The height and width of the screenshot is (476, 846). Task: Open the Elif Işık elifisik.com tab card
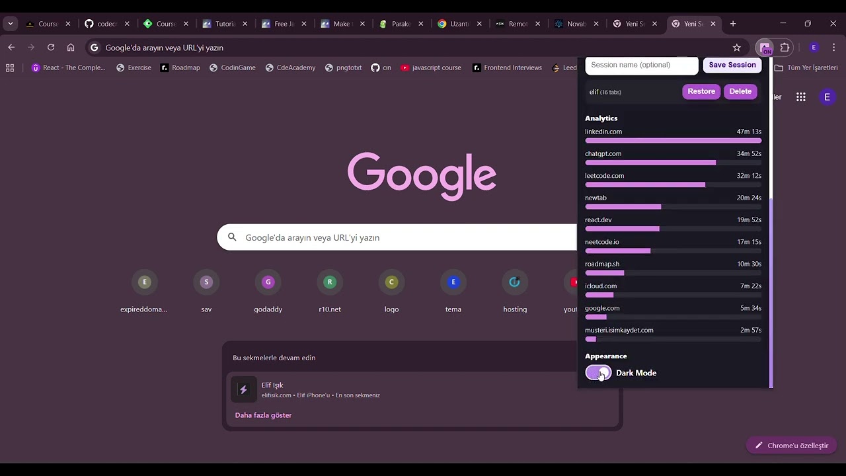[x=421, y=389]
